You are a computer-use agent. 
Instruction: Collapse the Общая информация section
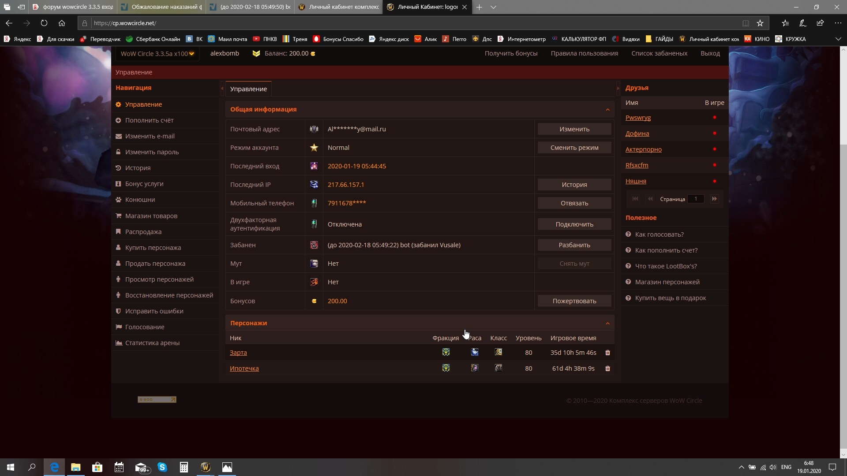pyautogui.click(x=607, y=110)
